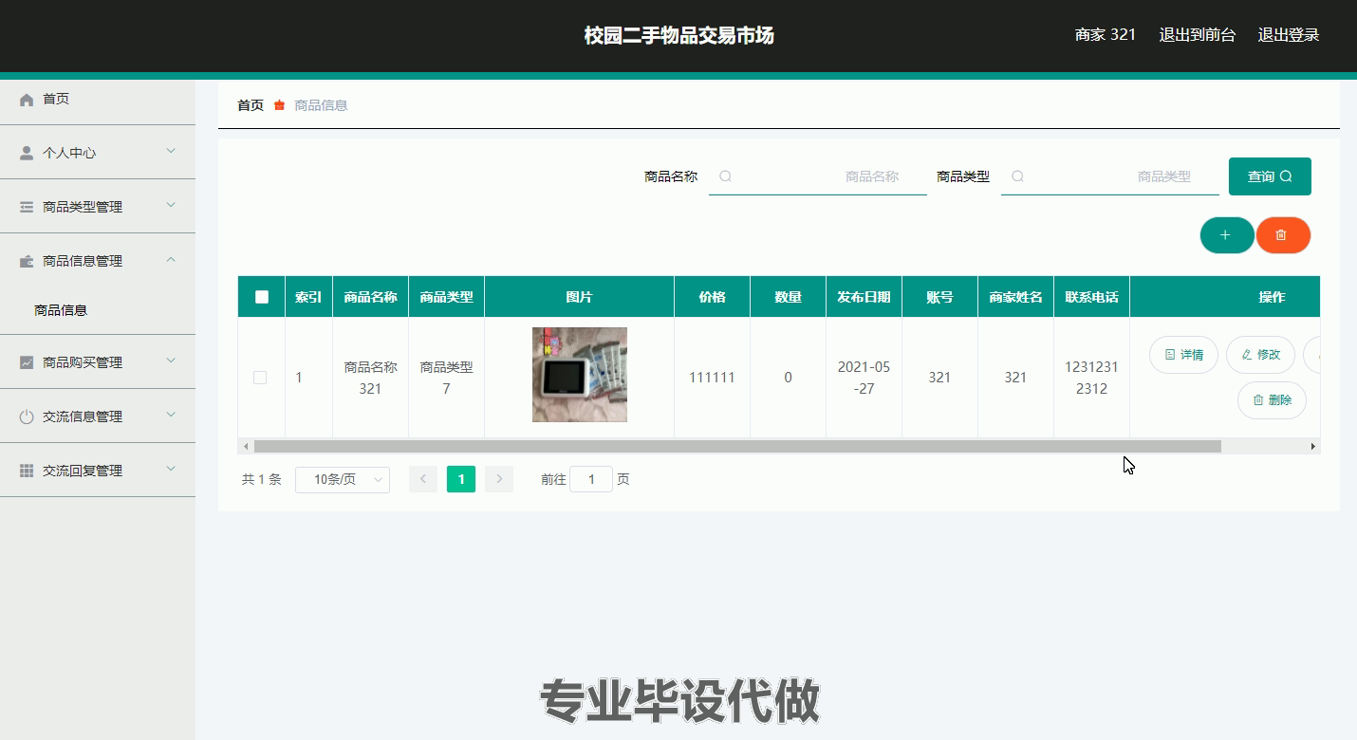This screenshot has width=1357, height=740.
Task: Click the 价格 column header
Action: [x=713, y=297]
